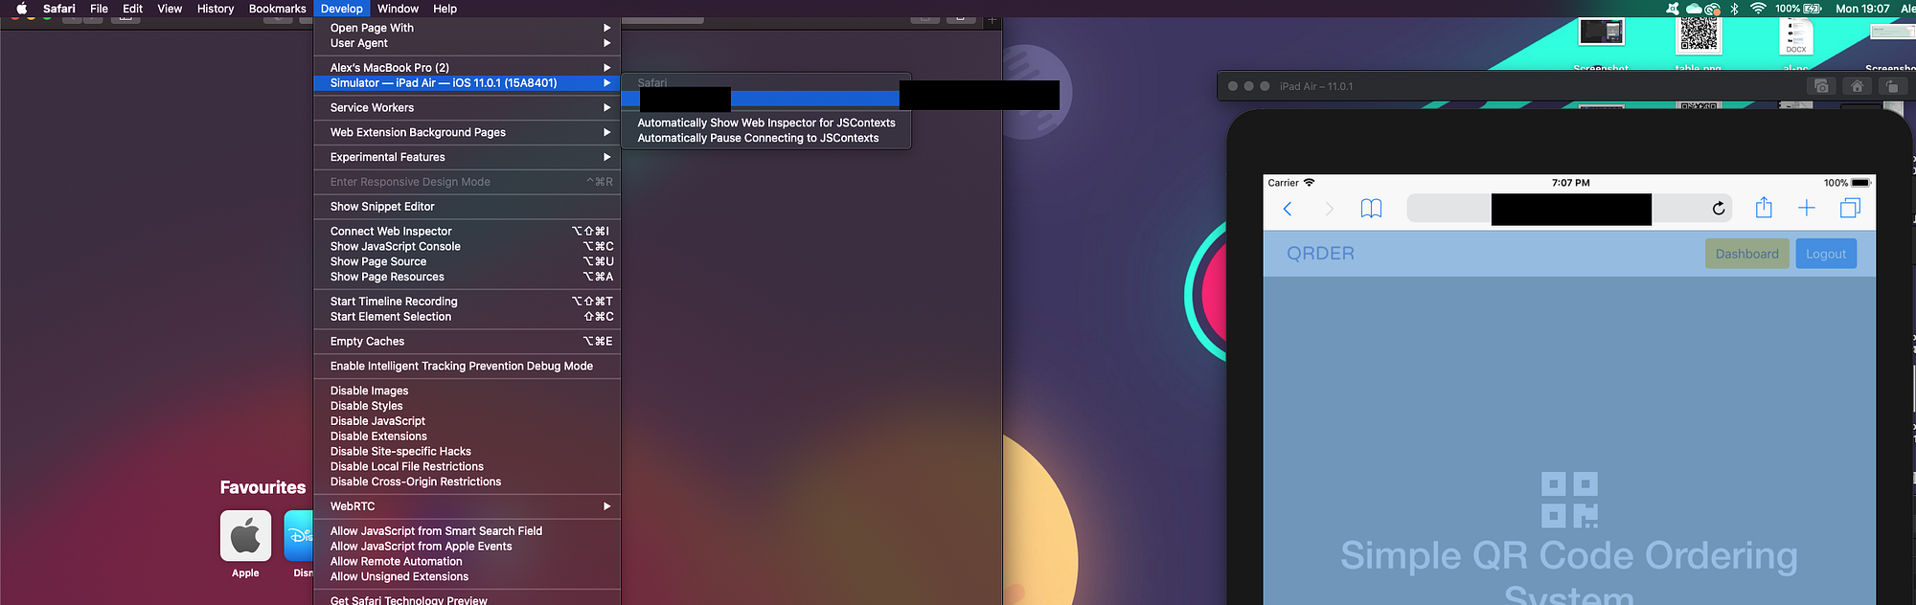The image size is (1916, 605).
Task: Enable Intelligent Tracking Prevention Debug Mode
Action: 467,367
